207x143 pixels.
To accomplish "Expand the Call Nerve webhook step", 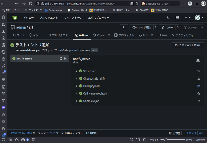I will pyautogui.click(x=95, y=93).
